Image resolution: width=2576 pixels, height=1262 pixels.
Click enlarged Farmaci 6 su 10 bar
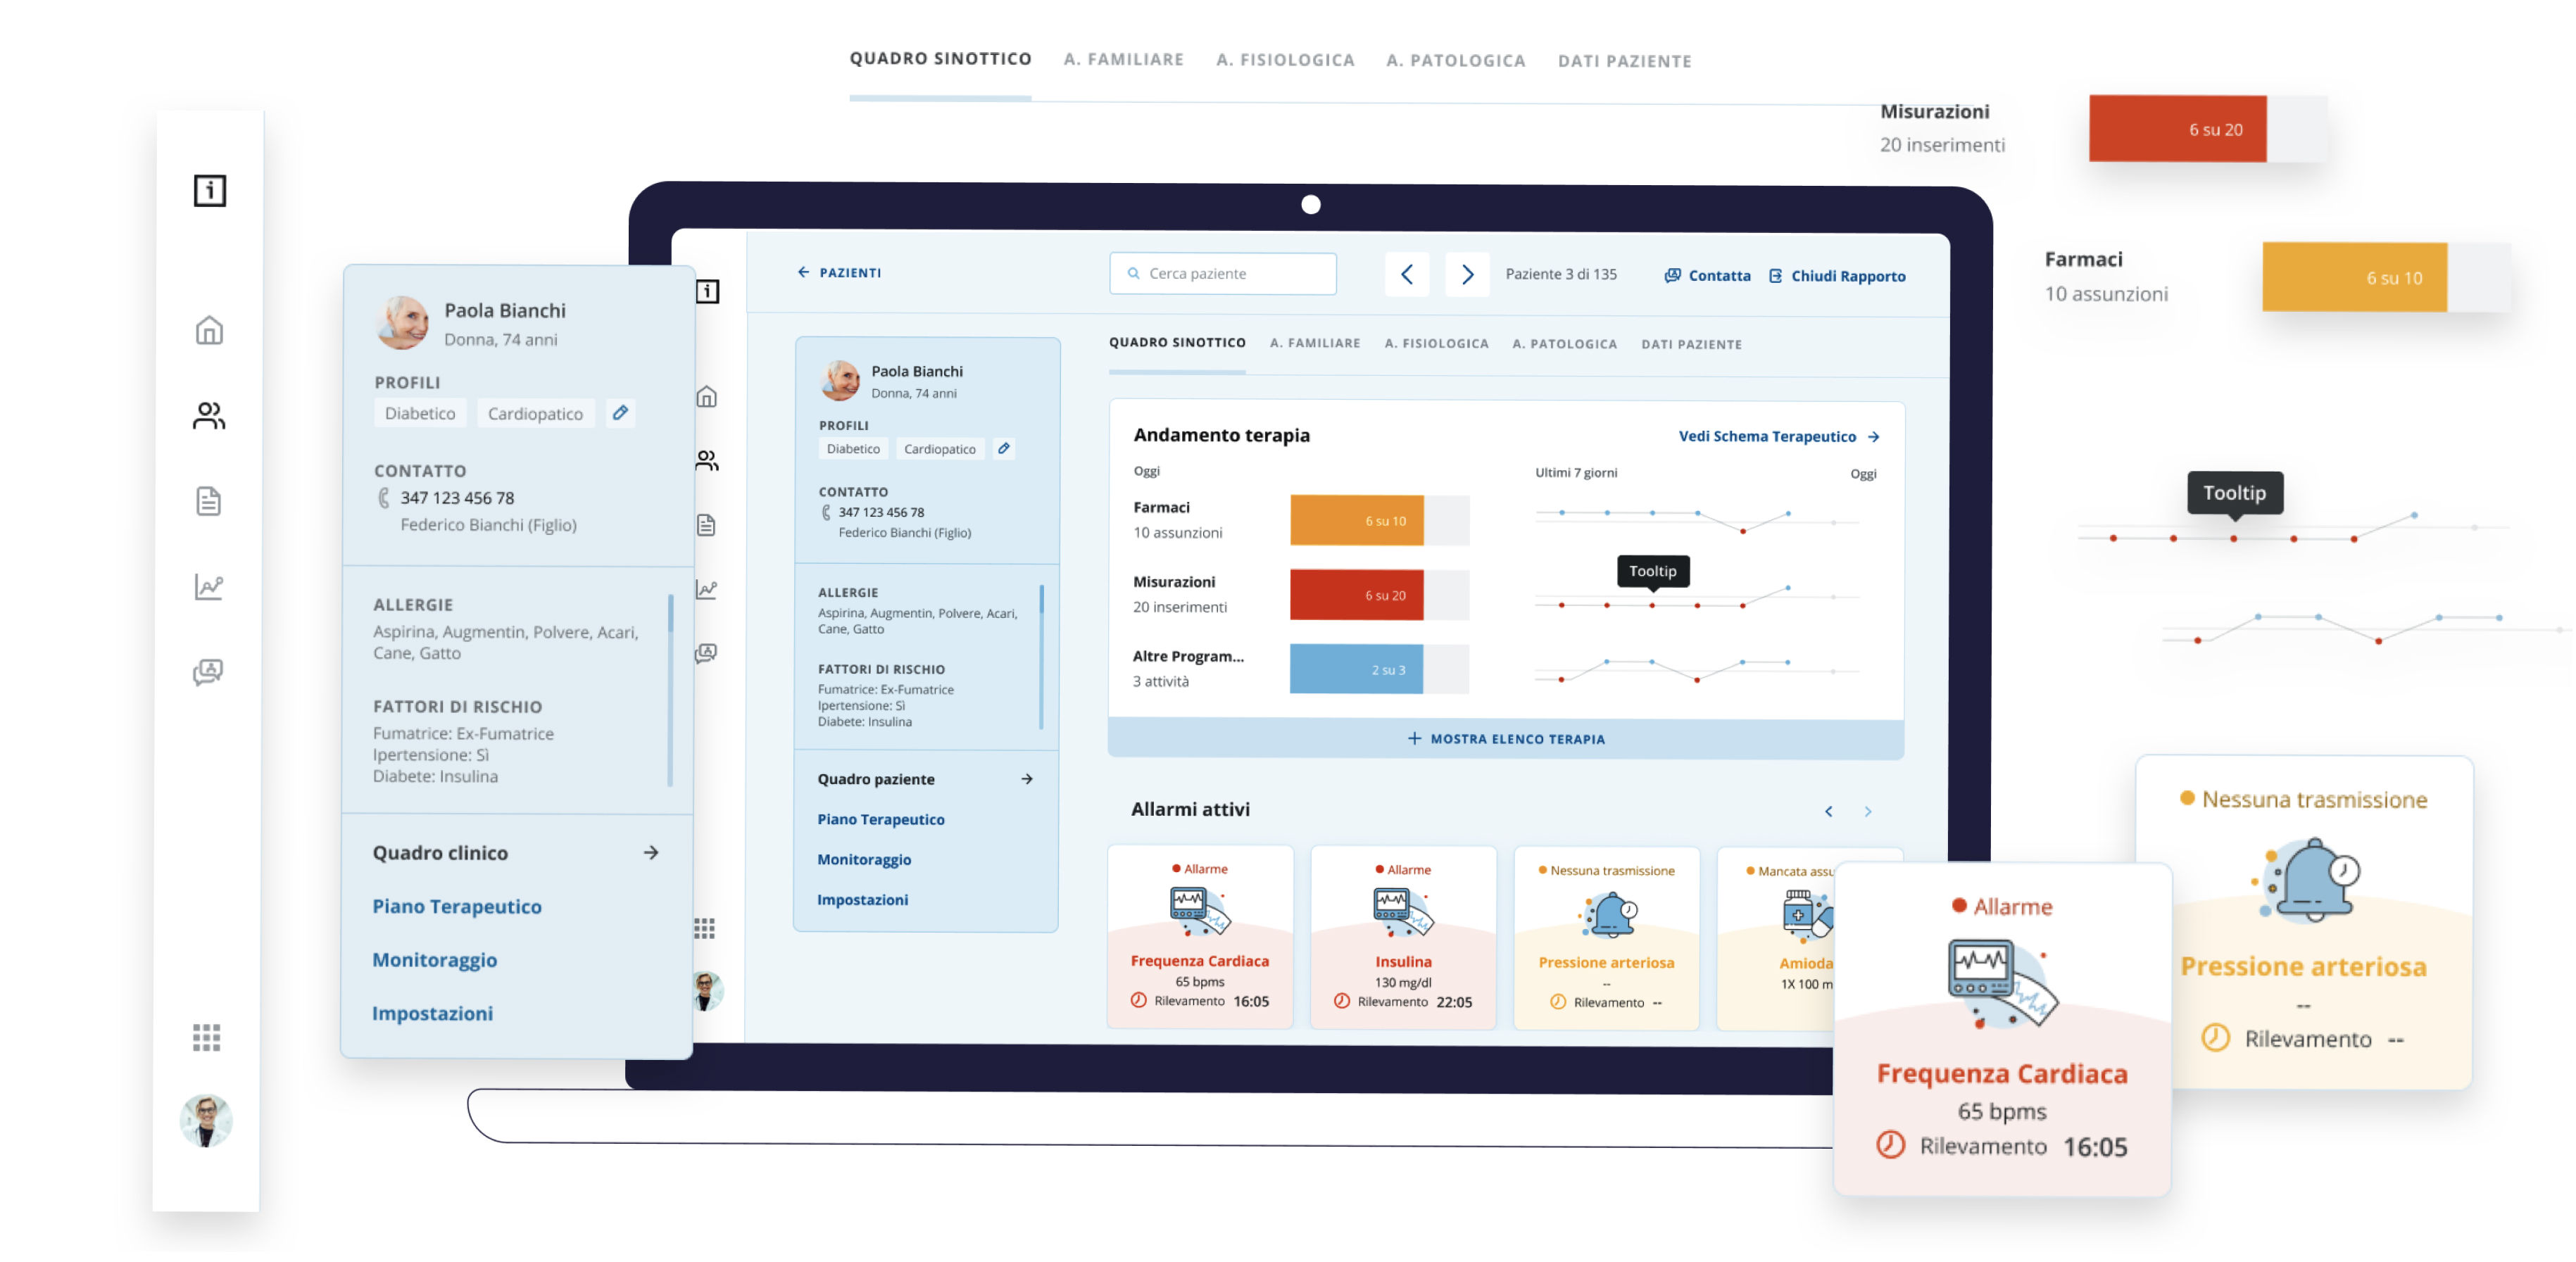(2354, 277)
